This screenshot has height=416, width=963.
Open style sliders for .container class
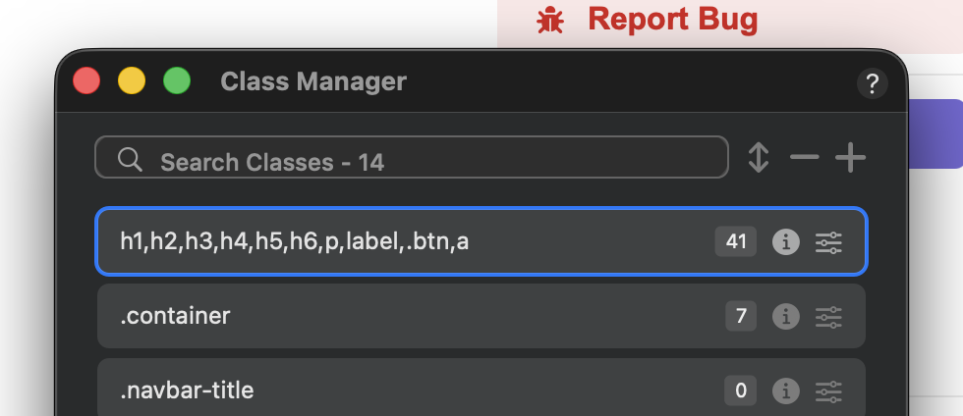click(x=829, y=316)
